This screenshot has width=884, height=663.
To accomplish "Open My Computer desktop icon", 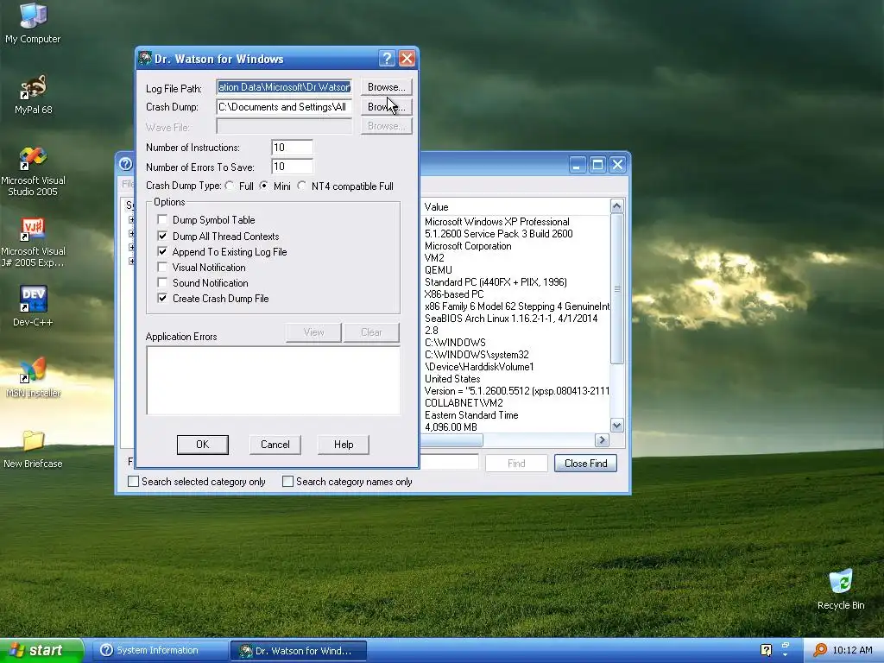I will [33, 22].
